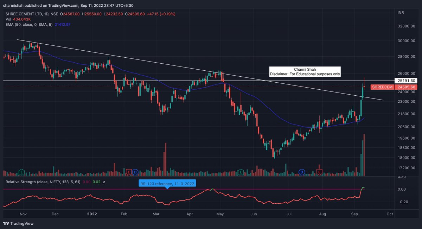The height and width of the screenshot is (229, 422).
Task: Click the May label on time axis
Action: pyautogui.click(x=220, y=214)
